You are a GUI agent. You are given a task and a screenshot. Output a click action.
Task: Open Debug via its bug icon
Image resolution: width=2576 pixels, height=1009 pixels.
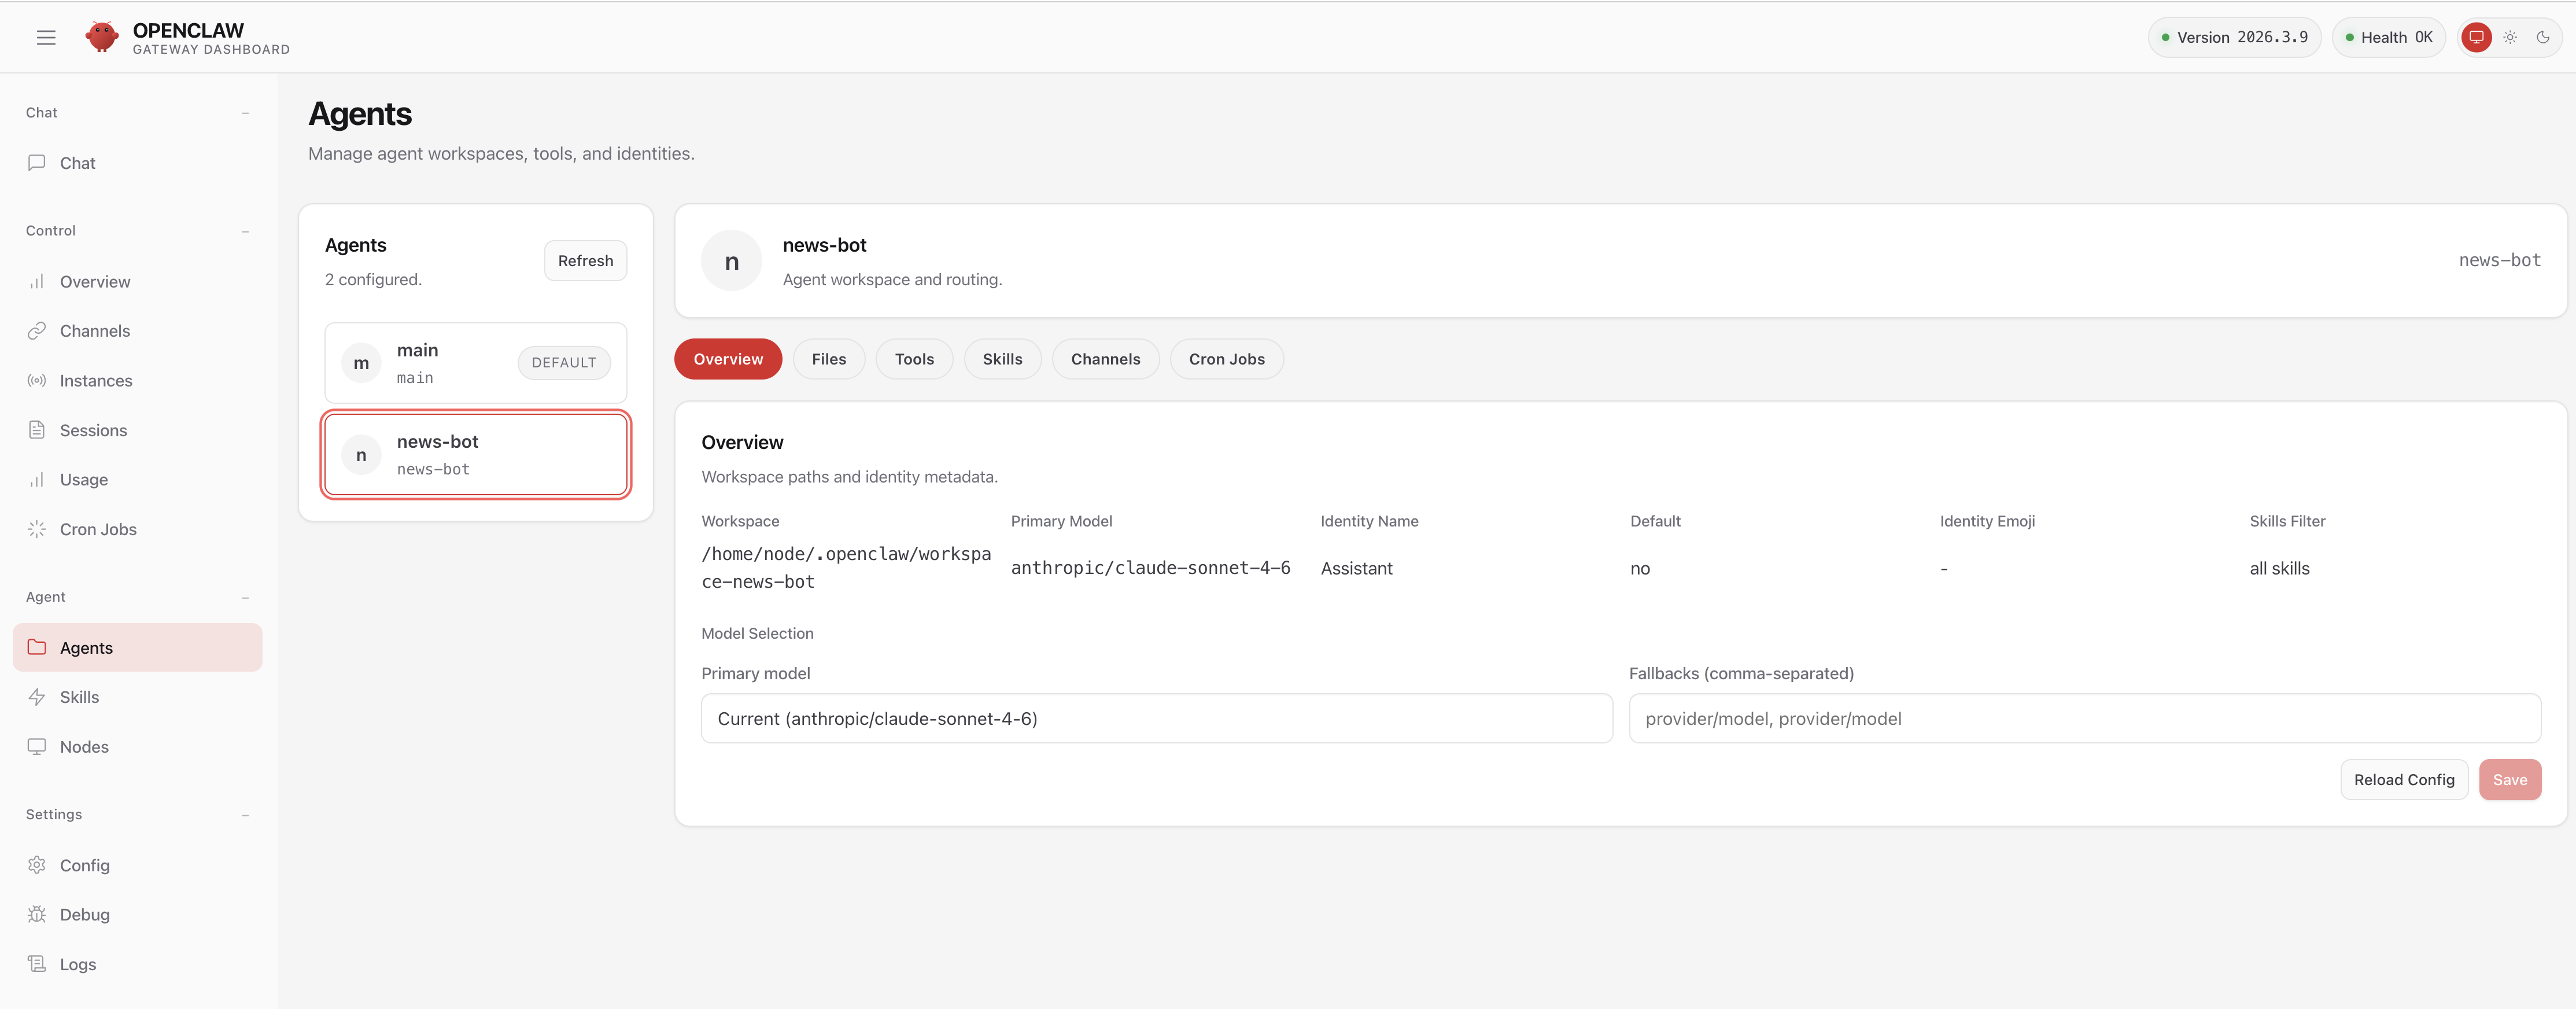37,914
